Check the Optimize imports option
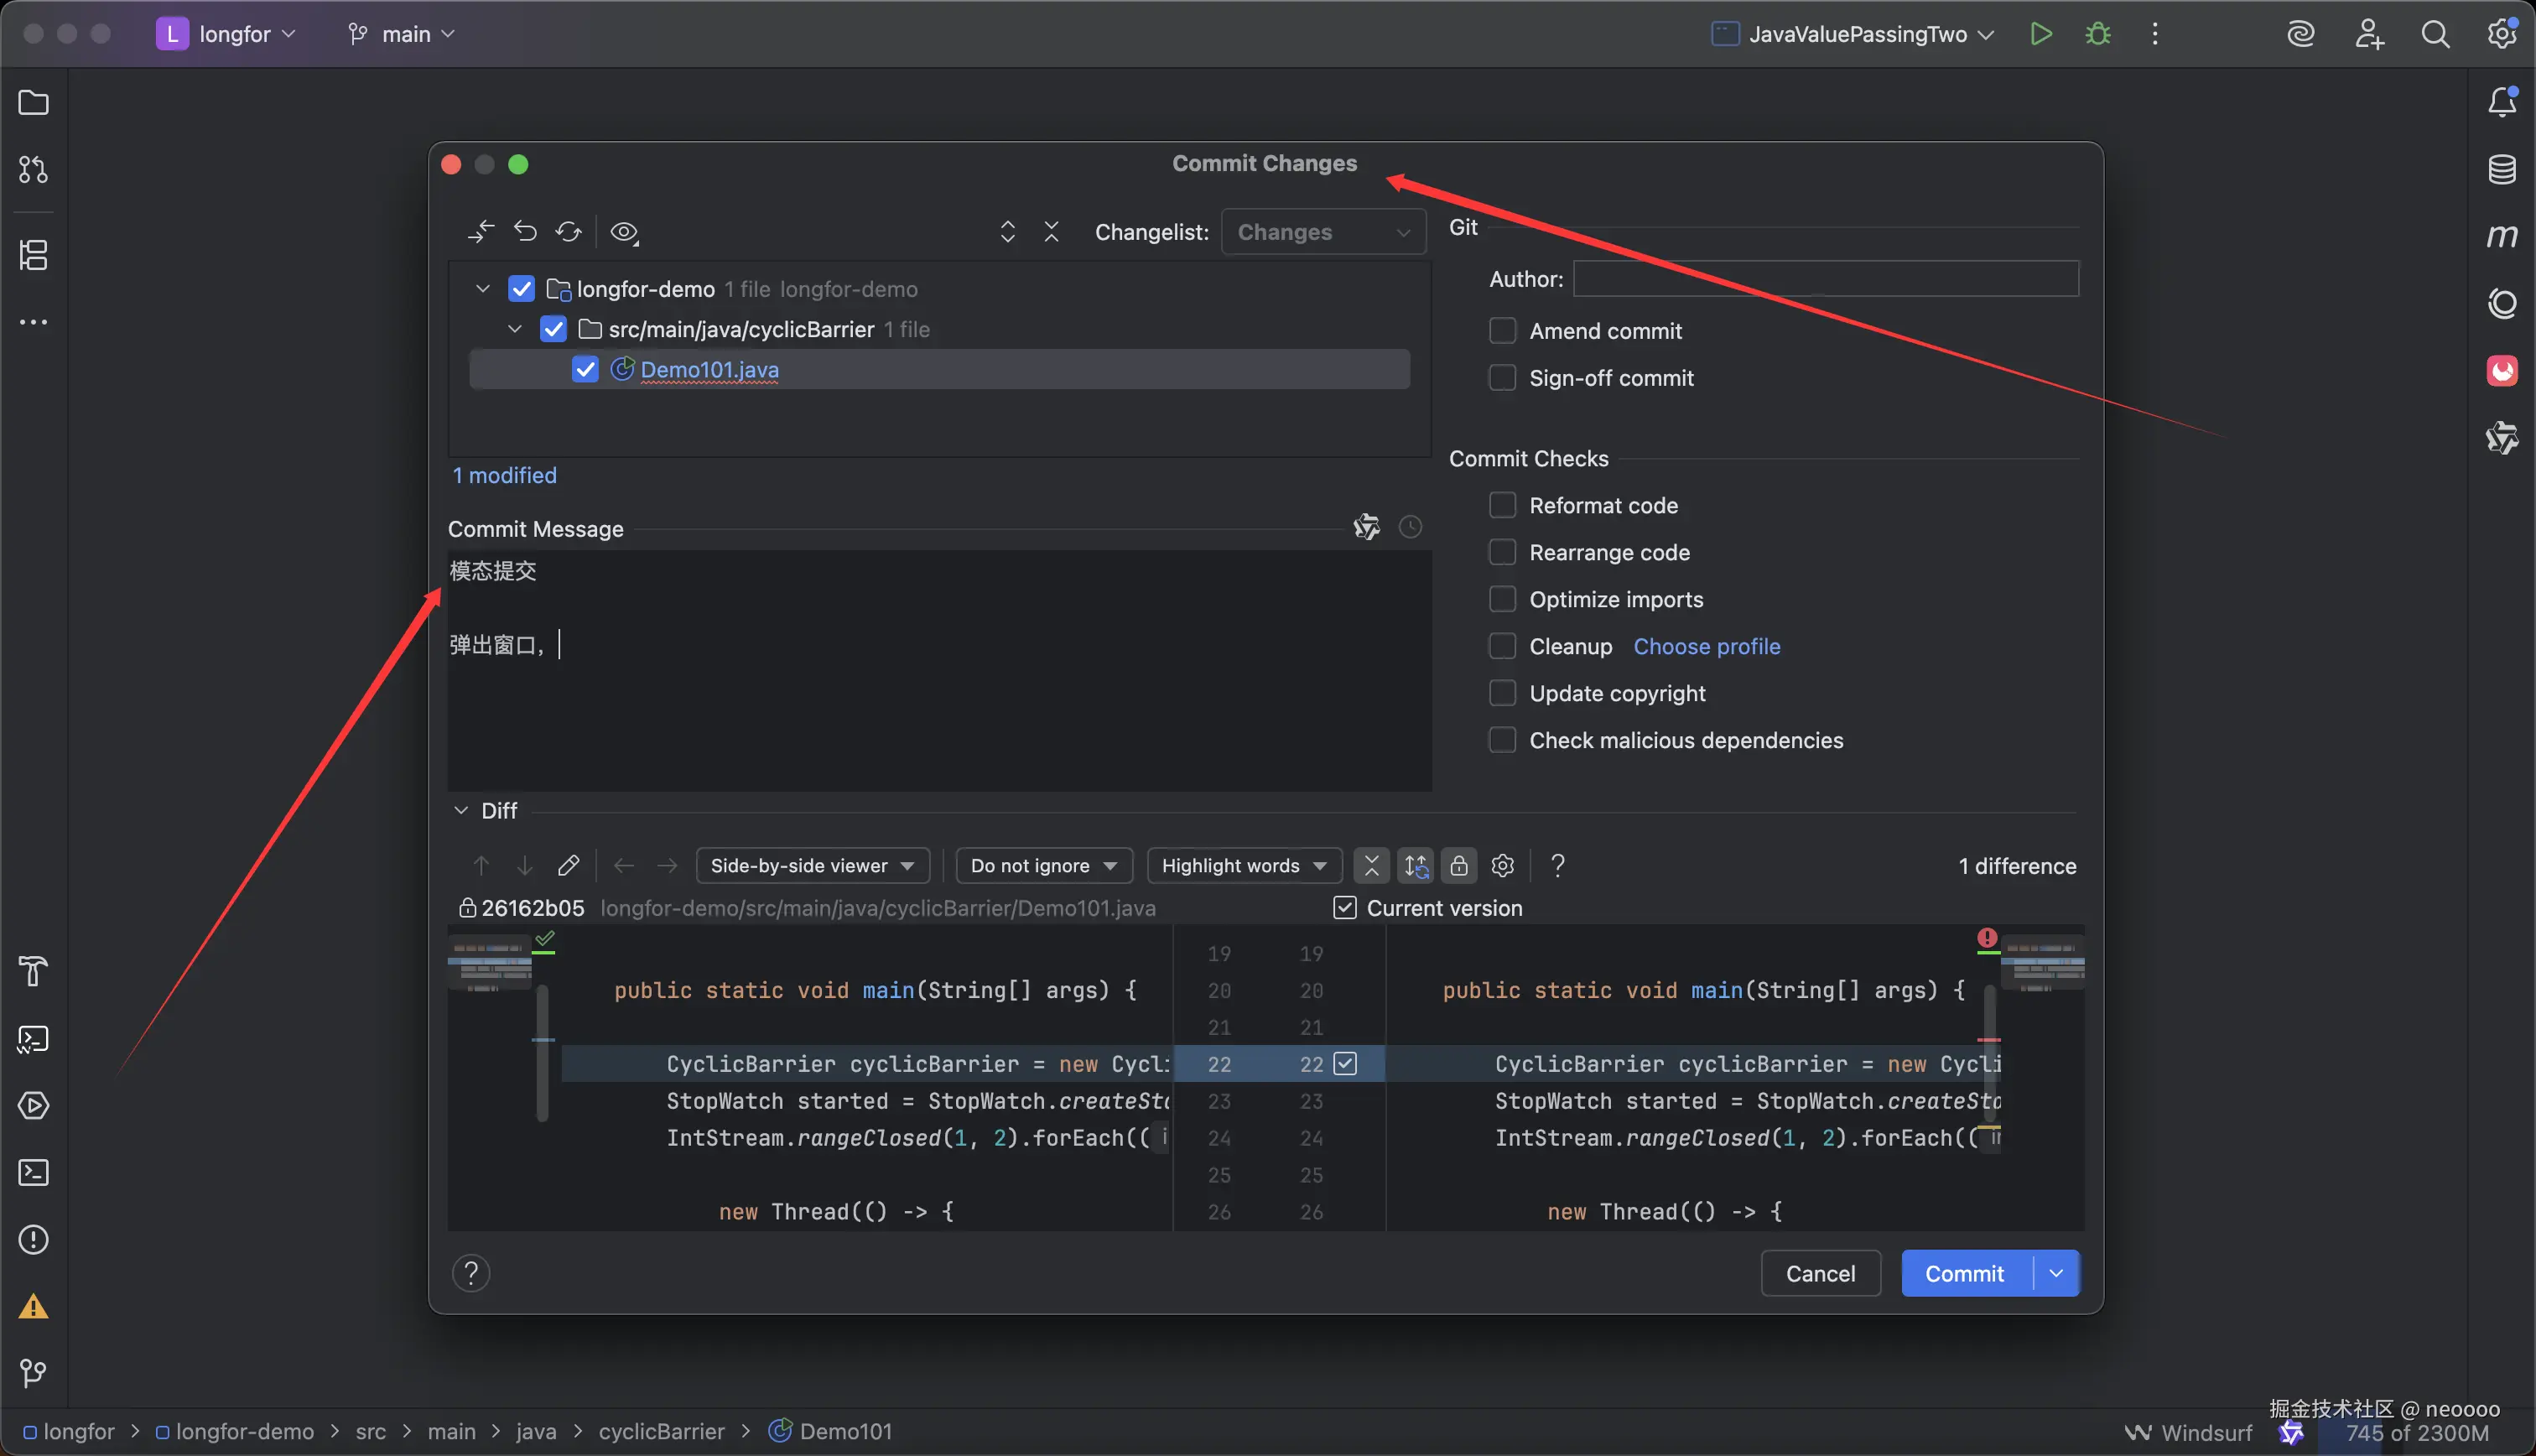The width and height of the screenshot is (2536, 1456). point(1503,599)
